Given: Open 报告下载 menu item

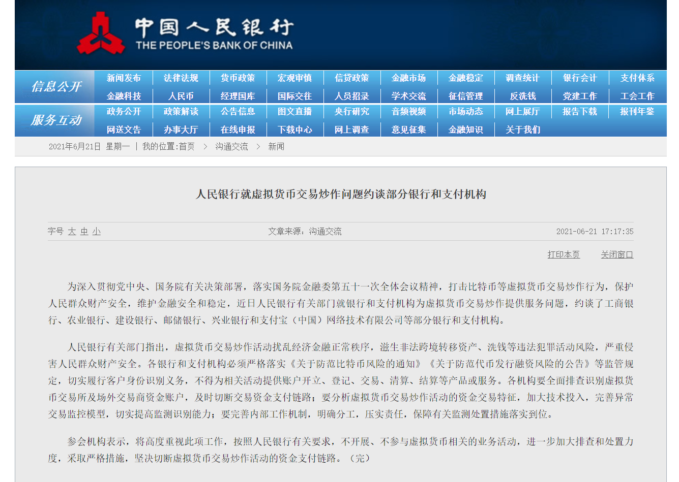Looking at the screenshot, I should 579,111.
